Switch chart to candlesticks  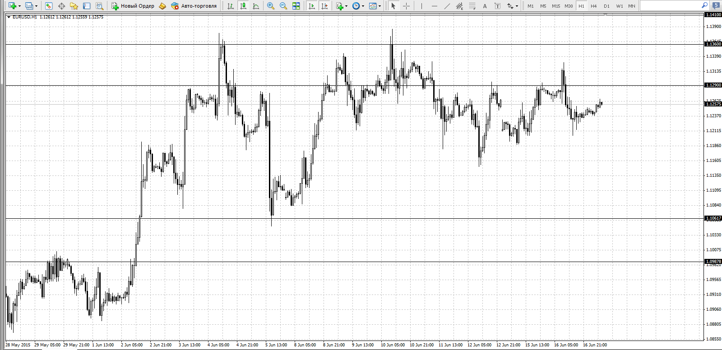coord(243,6)
